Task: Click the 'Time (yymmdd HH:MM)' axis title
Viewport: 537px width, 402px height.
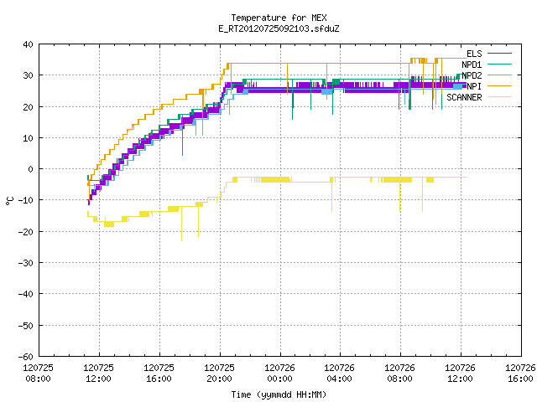Action: pyautogui.click(x=279, y=394)
